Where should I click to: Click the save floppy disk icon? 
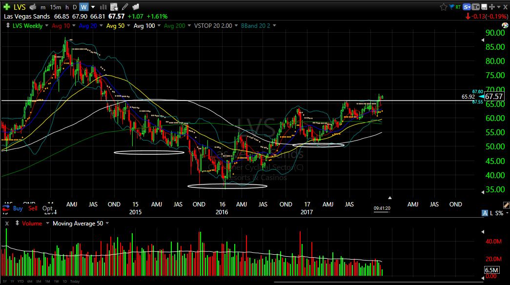484,7
